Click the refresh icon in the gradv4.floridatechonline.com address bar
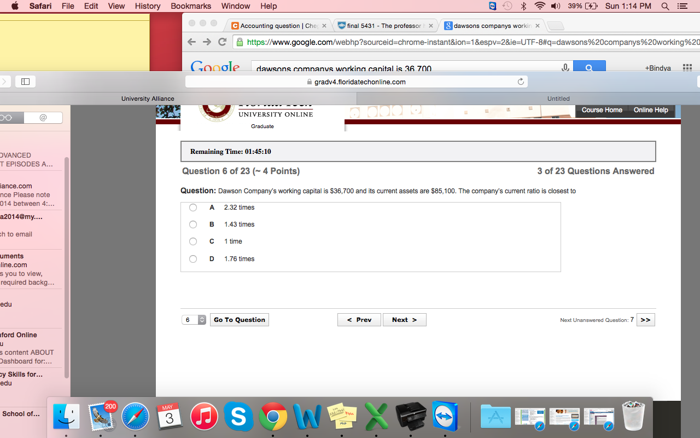This screenshot has width=700, height=438. 520,81
